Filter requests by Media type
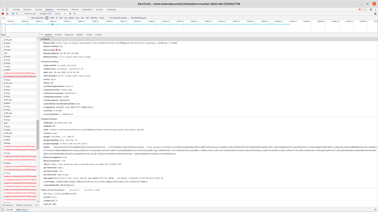378x212 pixels. pos(71,18)
